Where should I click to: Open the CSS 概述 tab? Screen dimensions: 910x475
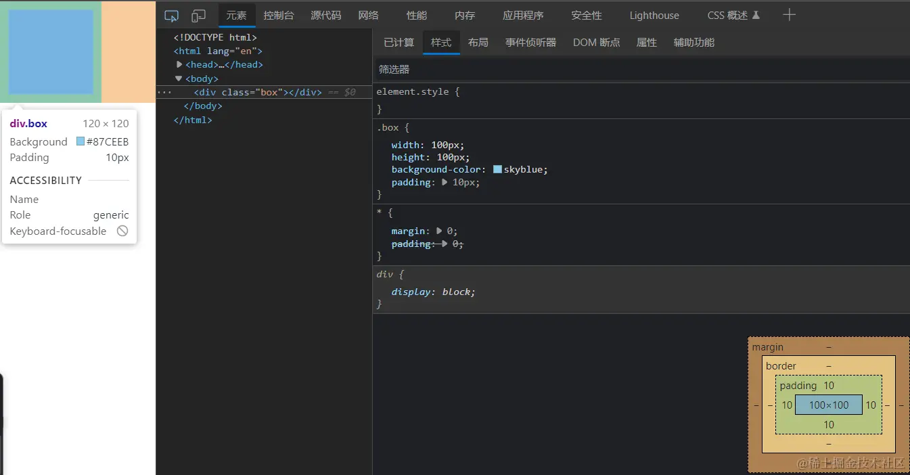(x=727, y=15)
